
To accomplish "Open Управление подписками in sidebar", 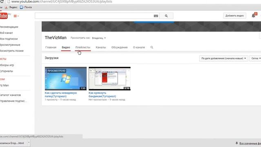I will point(13,101).
